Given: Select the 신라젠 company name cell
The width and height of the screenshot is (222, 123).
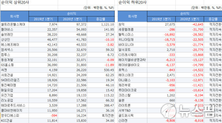Looking at the screenshot, I should (x=132, y=121).
